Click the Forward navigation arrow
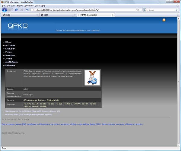181x151 pixels. pyautogui.click(x=9, y=10)
